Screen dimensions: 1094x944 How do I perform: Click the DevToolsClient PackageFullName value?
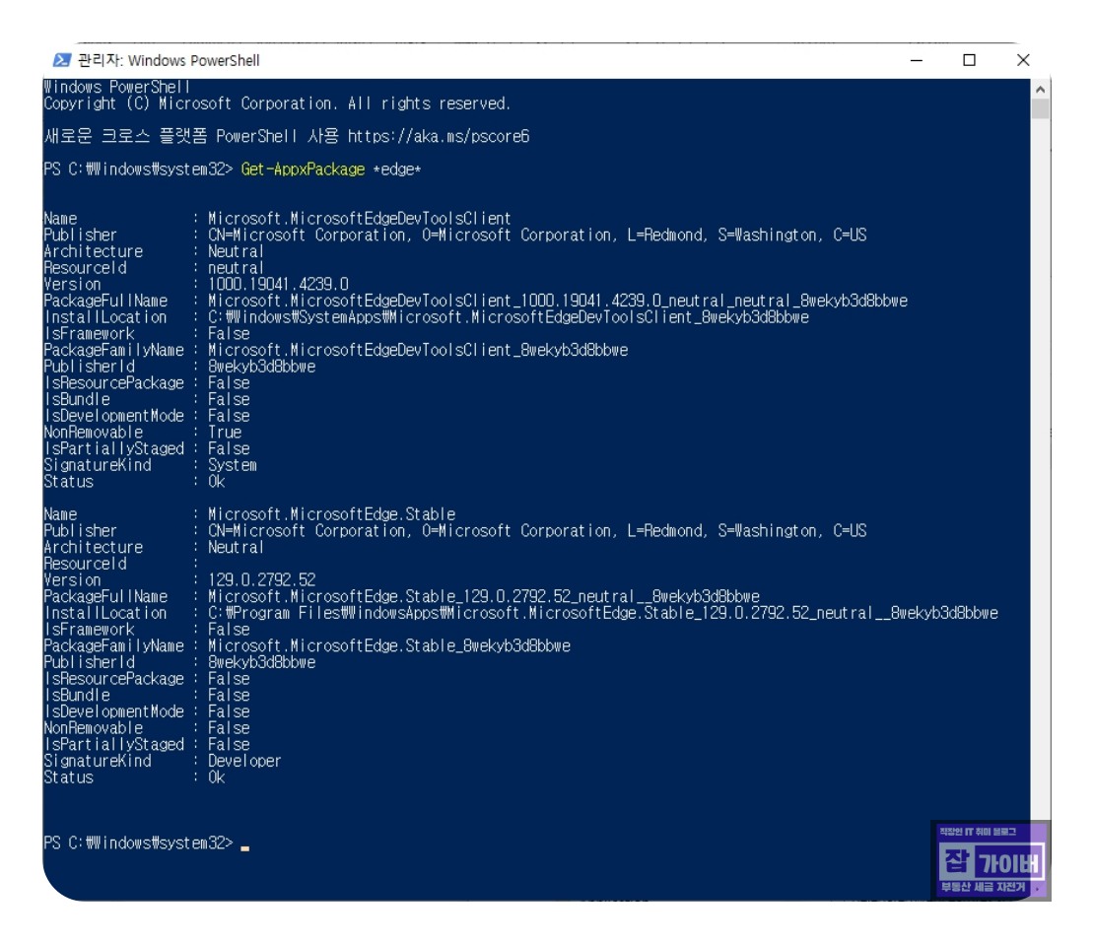pos(558,301)
